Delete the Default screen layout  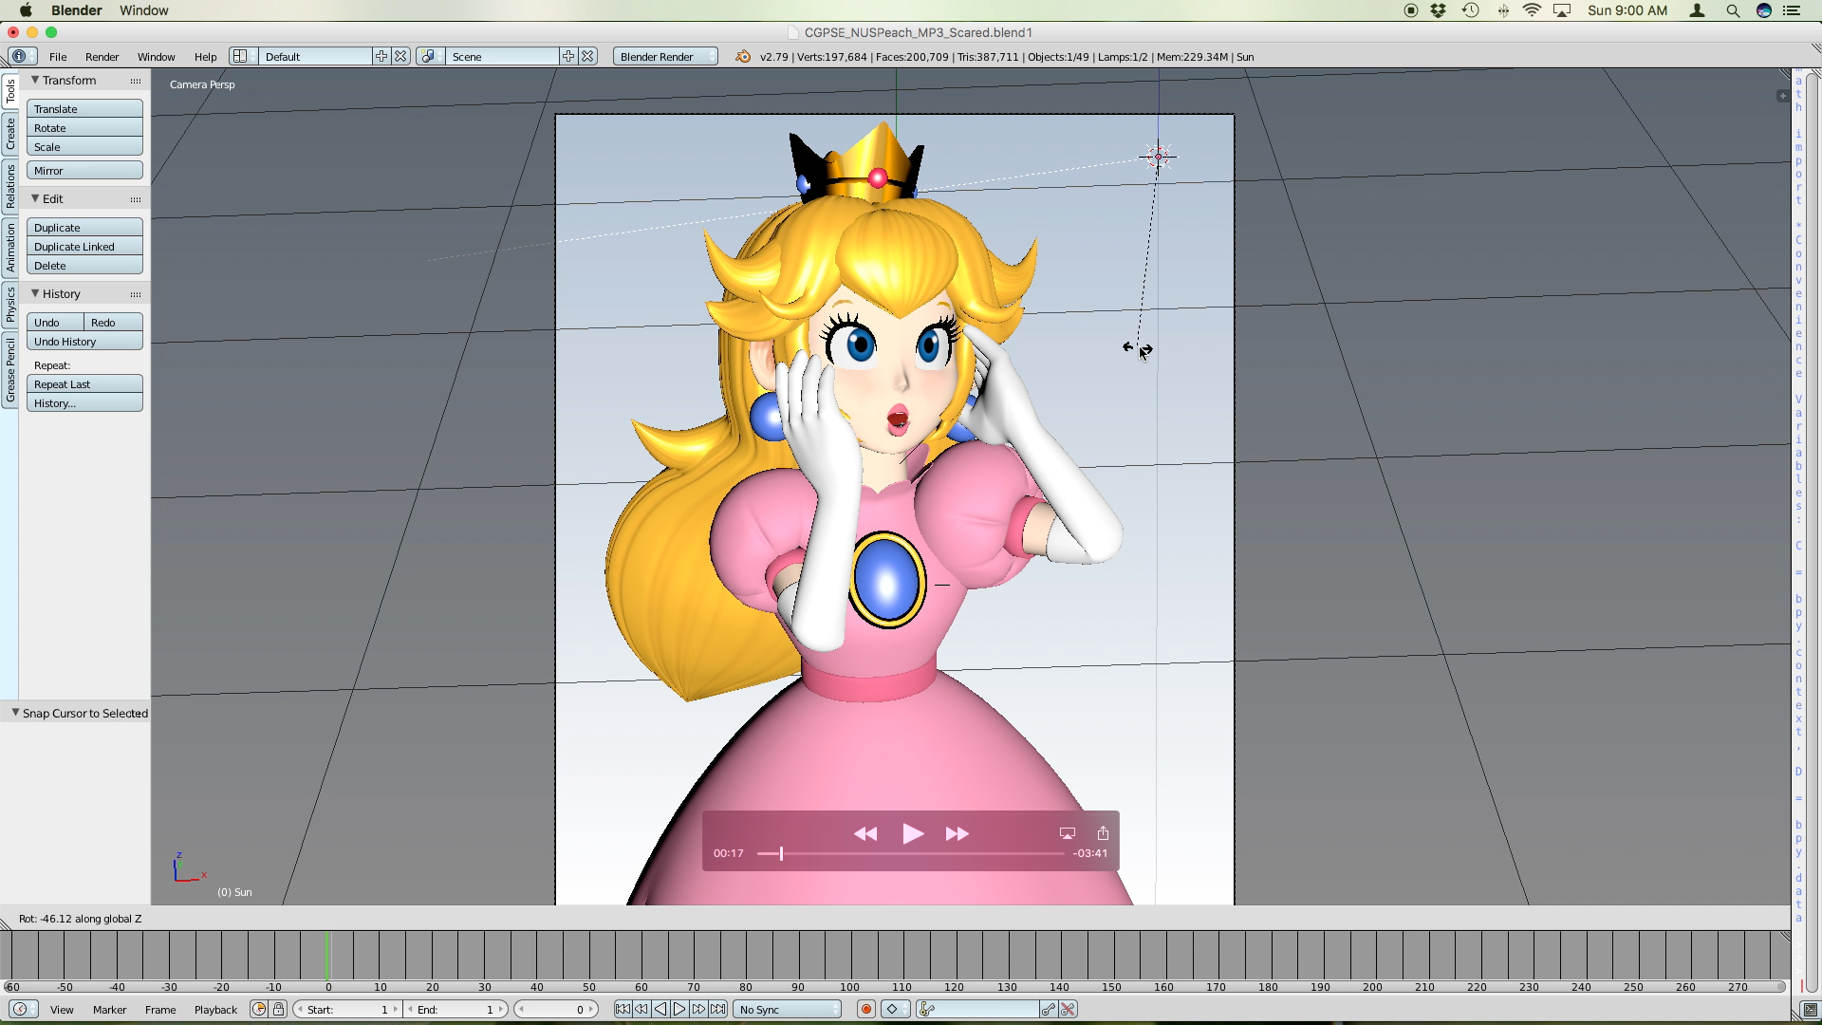click(x=400, y=56)
